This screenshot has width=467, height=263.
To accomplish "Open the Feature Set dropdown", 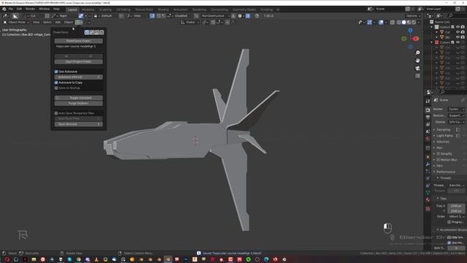I will click(x=456, y=115).
